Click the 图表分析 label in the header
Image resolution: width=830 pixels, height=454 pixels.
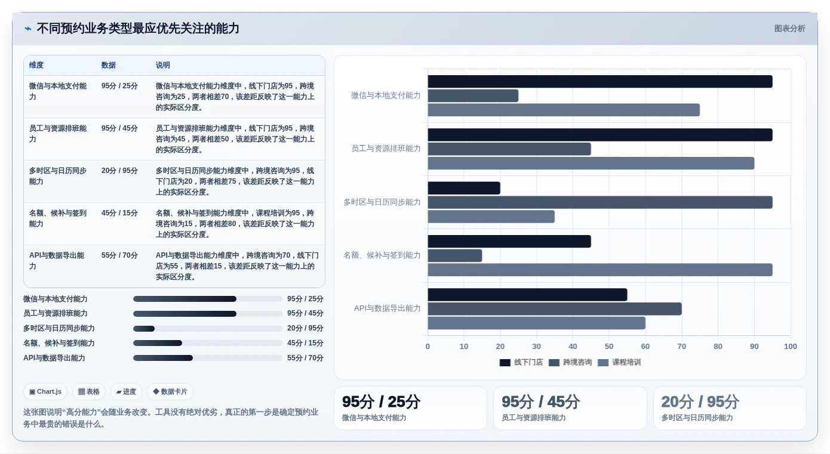789,29
